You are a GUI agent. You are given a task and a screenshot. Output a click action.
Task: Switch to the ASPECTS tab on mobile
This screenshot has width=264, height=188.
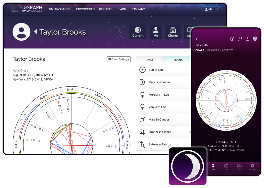pos(228,50)
